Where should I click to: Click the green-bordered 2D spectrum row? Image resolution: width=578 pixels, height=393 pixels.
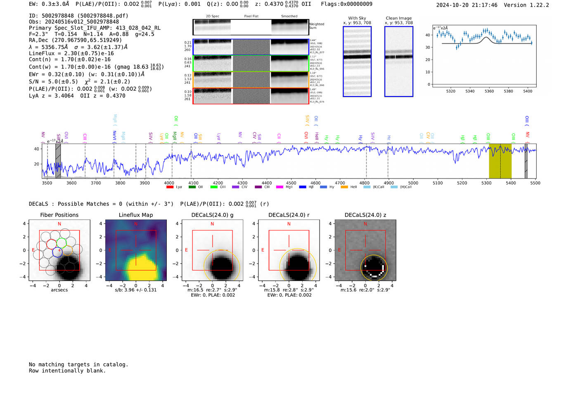251,64
